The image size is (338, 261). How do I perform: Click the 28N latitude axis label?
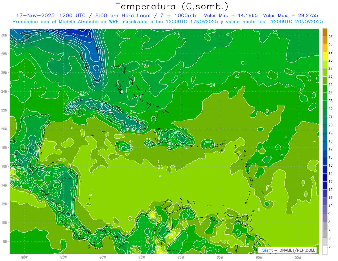pyautogui.click(x=5, y=54)
